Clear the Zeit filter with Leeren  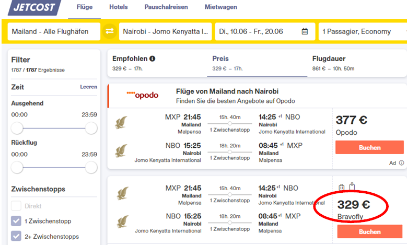click(x=88, y=87)
